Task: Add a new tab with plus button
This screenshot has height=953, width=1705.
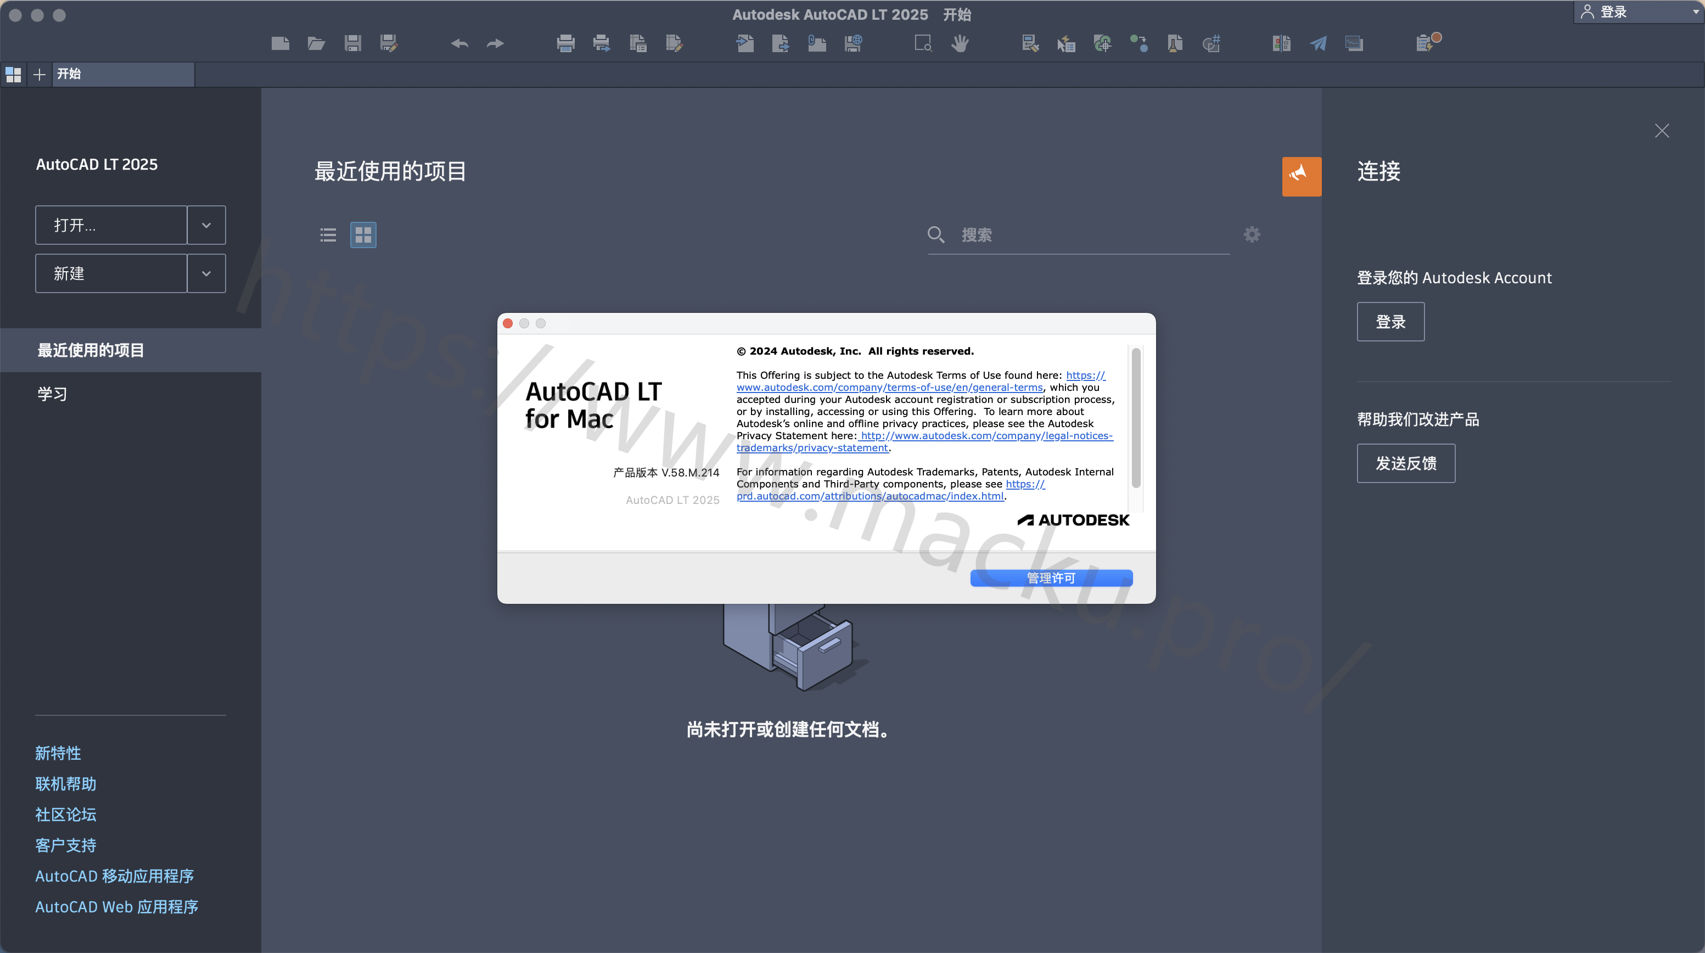Action: coord(40,74)
